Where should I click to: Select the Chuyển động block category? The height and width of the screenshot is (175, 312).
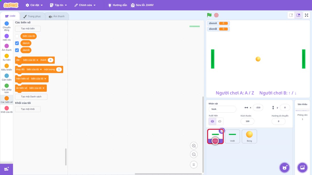[7, 26]
